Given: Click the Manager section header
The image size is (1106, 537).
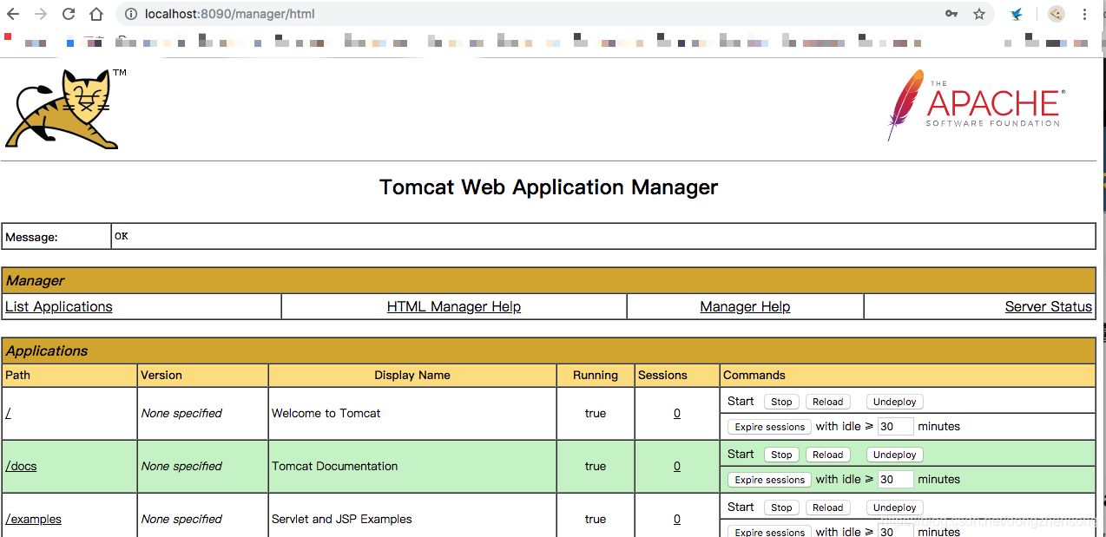Looking at the screenshot, I should [549, 280].
